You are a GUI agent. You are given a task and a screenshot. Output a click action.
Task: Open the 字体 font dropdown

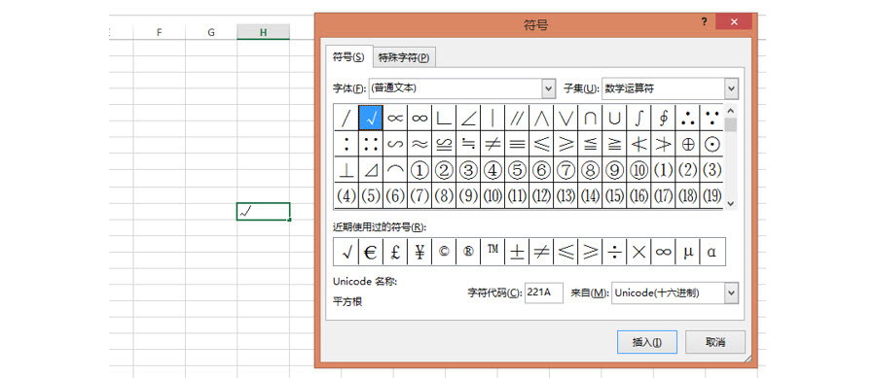pyautogui.click(x=549, y=88)
